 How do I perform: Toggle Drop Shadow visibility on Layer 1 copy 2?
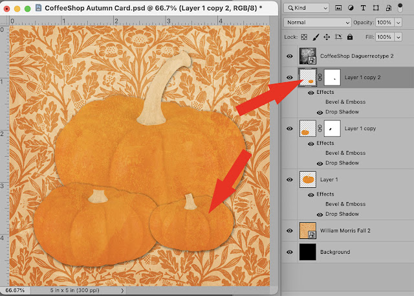320,112
